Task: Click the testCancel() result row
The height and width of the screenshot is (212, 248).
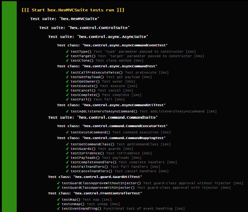Action: point(99,91)
